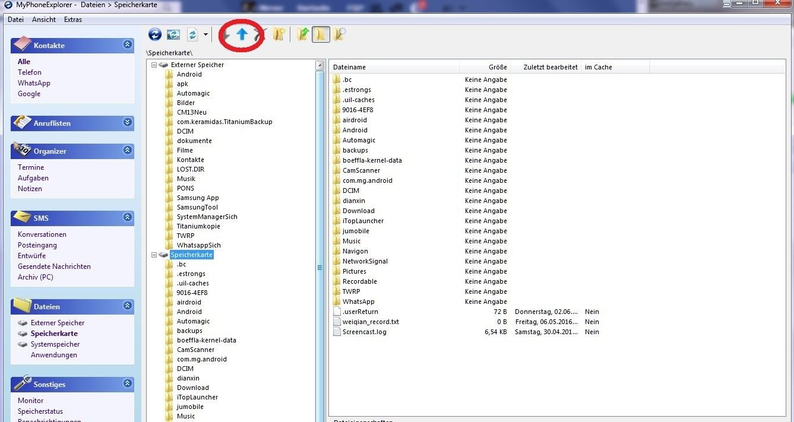
Task: Select the com.keramidas.TitaniumBackup tree folder
Action: click(224, 122)
